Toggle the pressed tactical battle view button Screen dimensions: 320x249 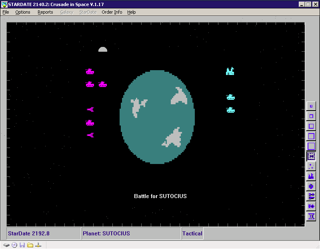(x=311, y=156)
